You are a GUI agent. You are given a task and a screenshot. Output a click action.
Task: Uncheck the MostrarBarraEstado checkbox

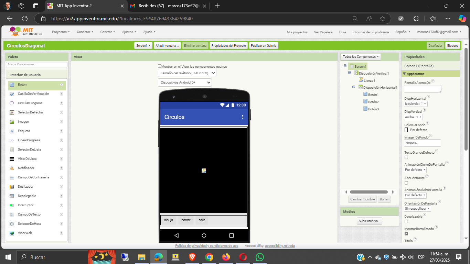click(x=406, y=234)
